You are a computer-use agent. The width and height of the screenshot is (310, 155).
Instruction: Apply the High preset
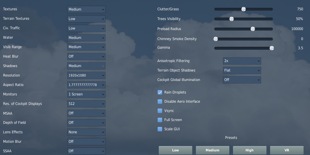click(x=249, y=150)
